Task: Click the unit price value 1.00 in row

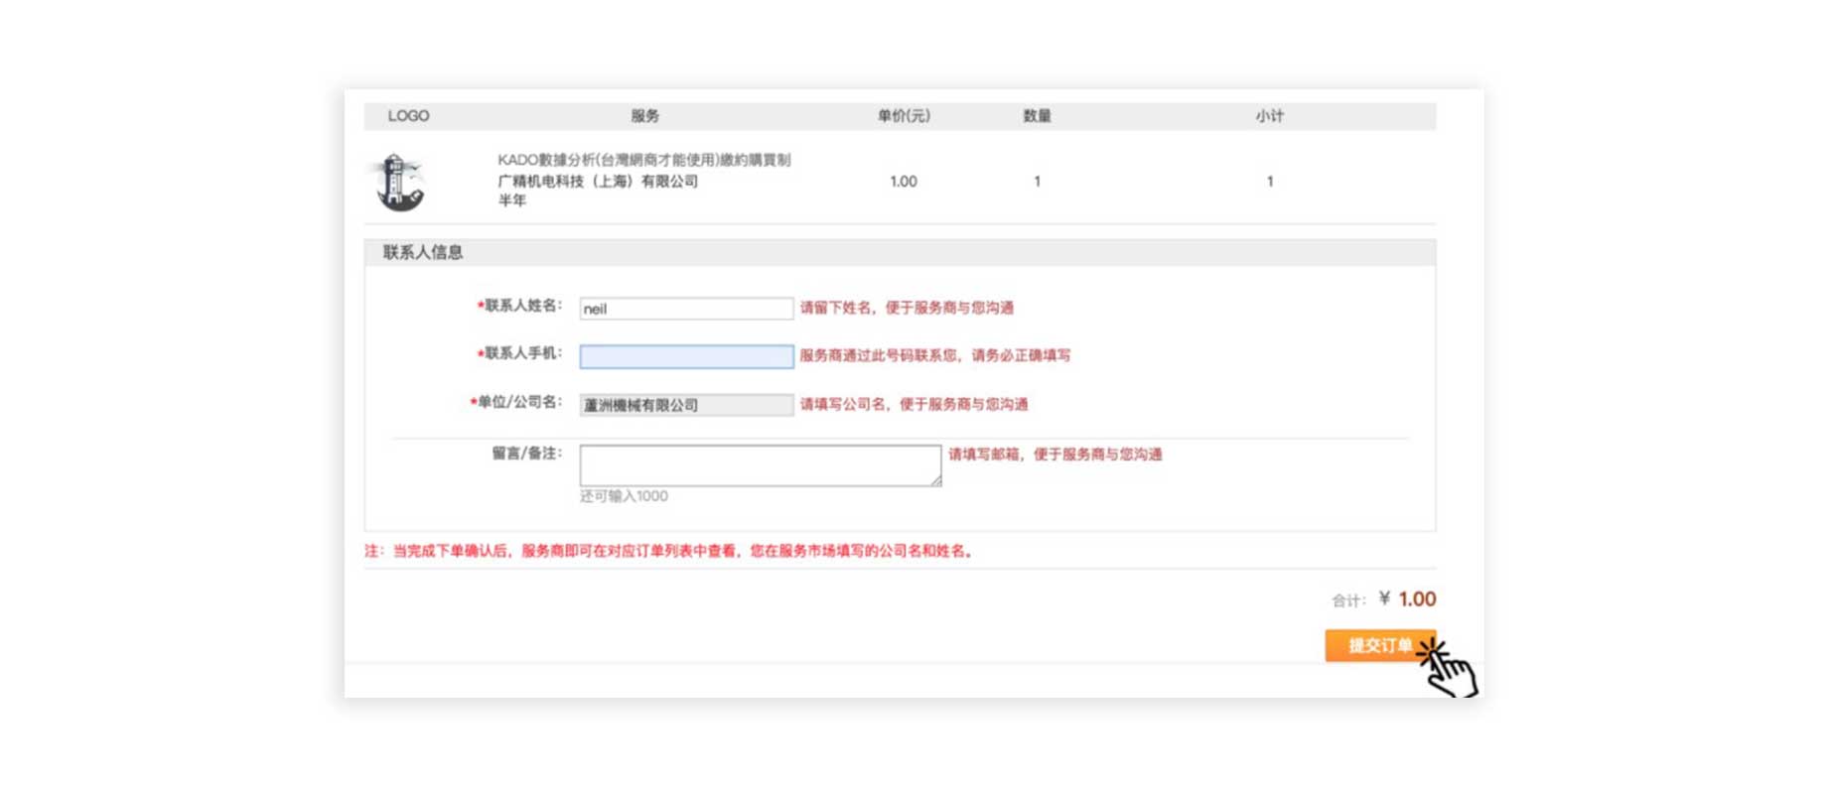Action: point(904,182)
